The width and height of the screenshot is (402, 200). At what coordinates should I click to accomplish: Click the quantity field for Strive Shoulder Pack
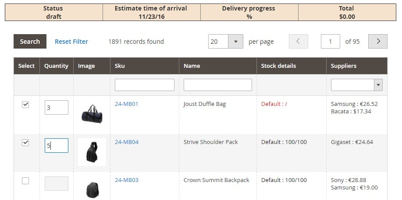[x=57, y=145]
